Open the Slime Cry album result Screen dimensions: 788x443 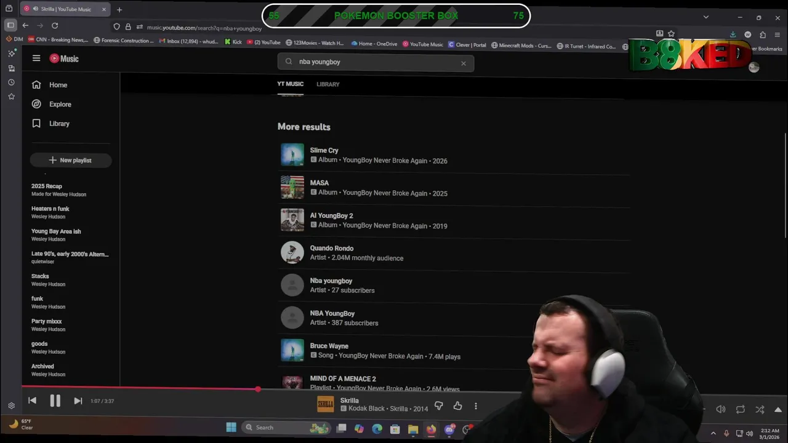(454, 155)
